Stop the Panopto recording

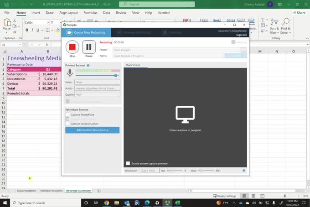(72, 47)
